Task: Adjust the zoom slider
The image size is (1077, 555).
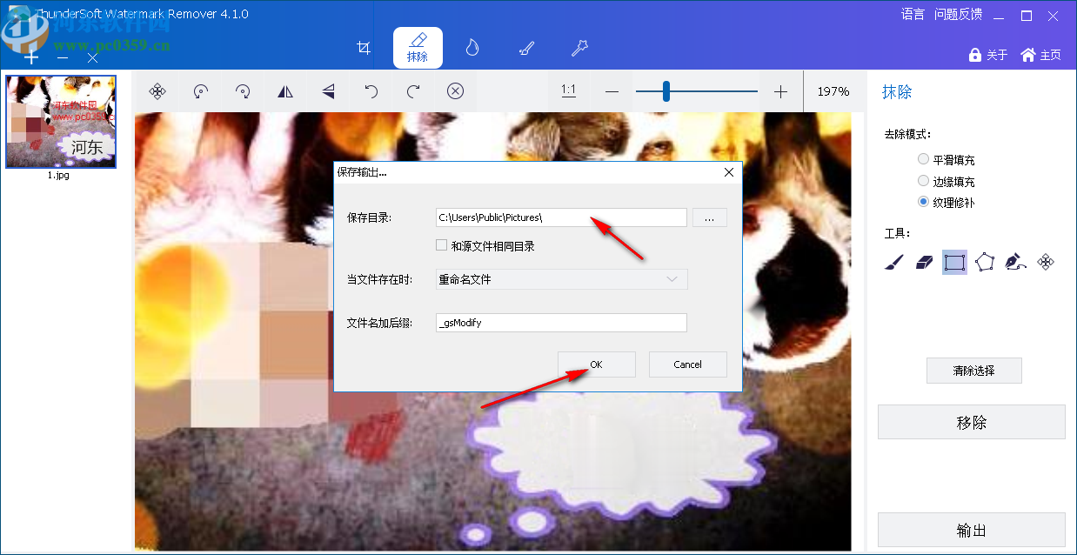Action: (x=666, y=90)
